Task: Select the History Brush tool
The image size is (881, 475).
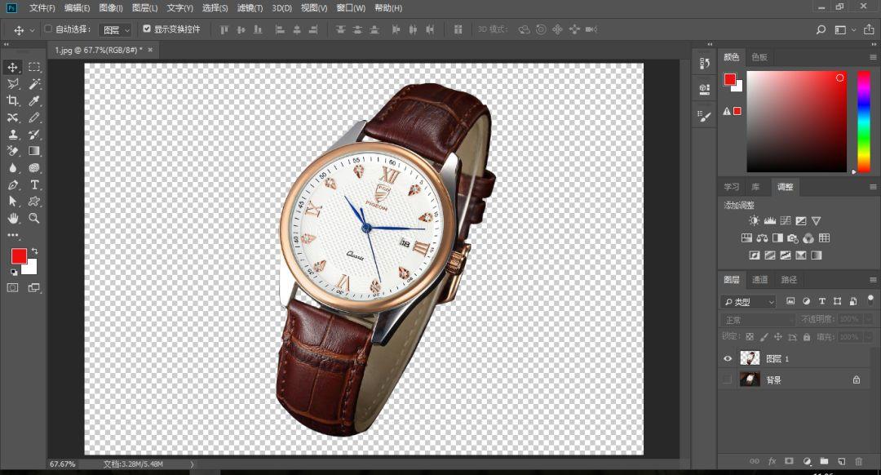Action: pyautogui.click(x=34, y=135)
